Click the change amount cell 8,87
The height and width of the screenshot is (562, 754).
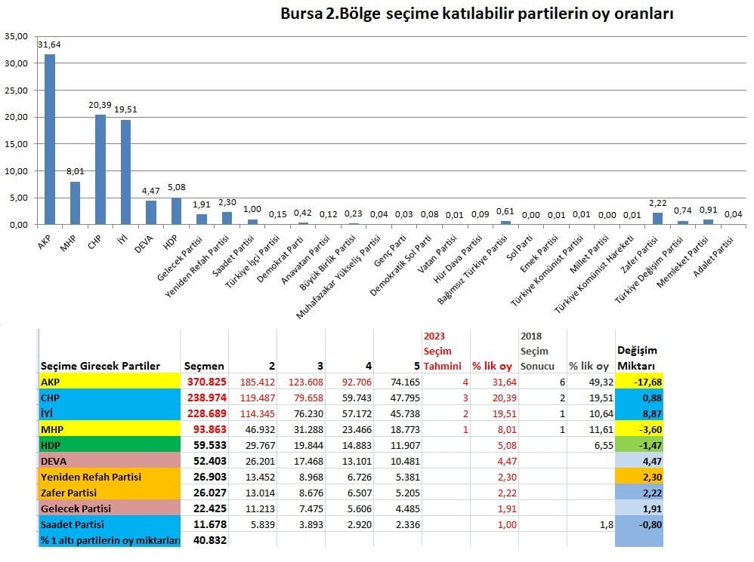pos(639,413)
